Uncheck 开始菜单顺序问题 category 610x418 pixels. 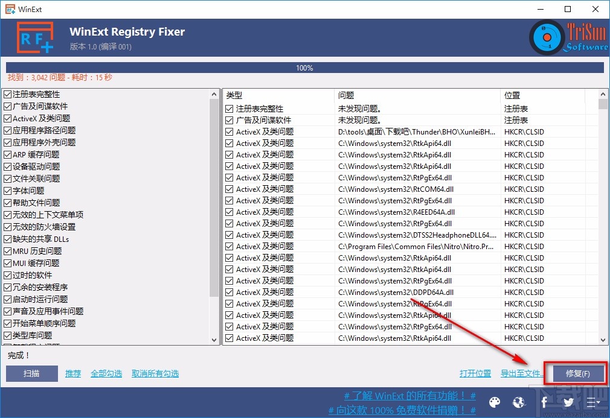7,323
